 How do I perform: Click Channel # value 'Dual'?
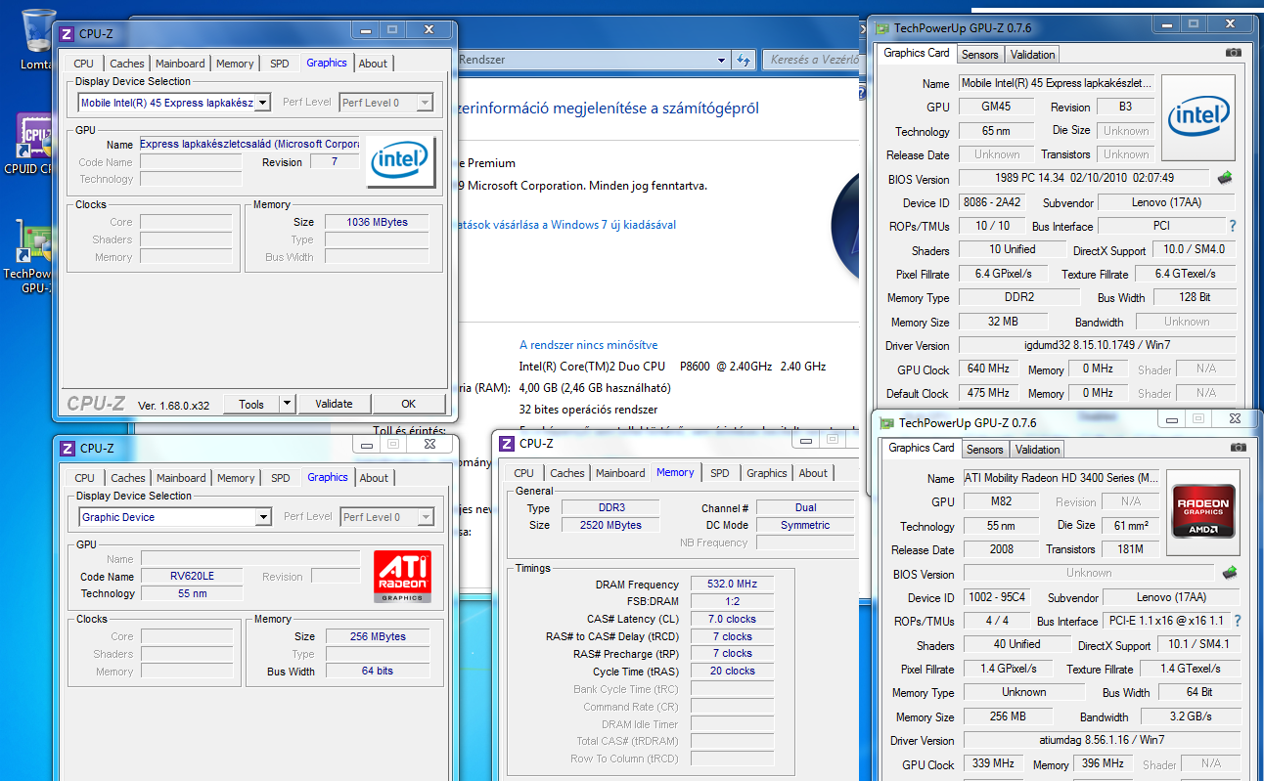point(804,507)
